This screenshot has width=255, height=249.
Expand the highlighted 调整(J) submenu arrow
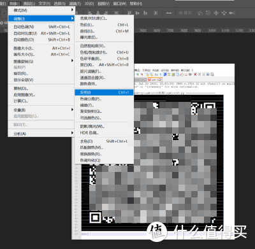click(72, 18)
